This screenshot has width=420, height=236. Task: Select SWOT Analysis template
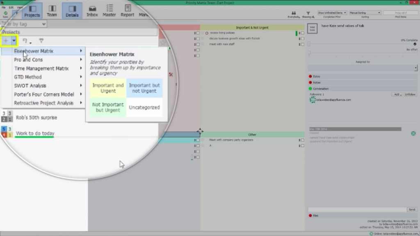pyautogui.click(x=43, y=86)
